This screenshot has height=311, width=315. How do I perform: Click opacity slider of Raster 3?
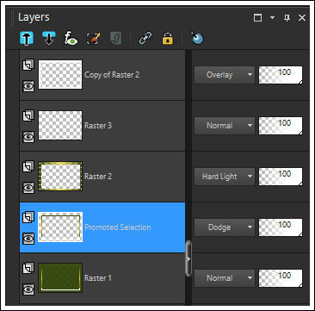[x=281, y=126]
